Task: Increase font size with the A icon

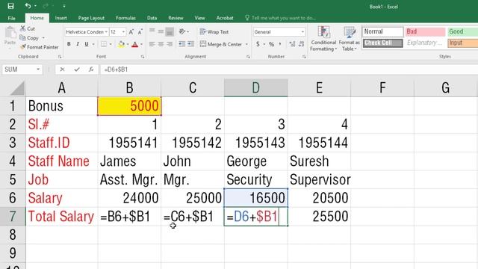Action: coord(131,31)
